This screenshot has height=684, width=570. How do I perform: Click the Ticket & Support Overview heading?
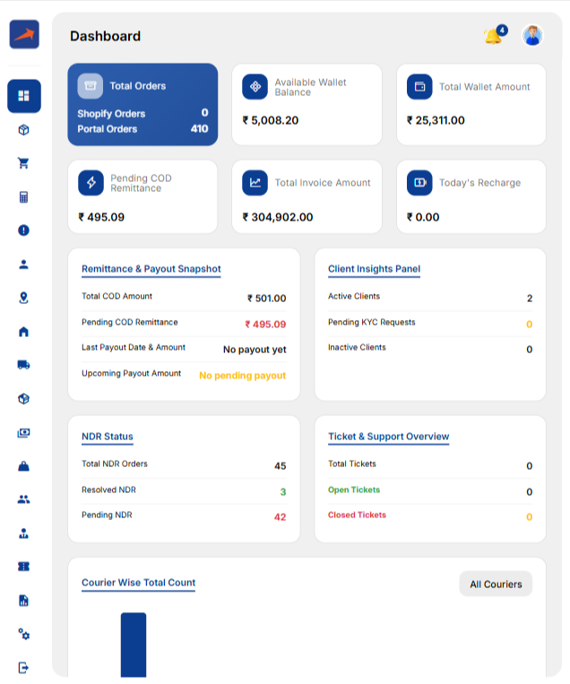[x=389, y=437]
